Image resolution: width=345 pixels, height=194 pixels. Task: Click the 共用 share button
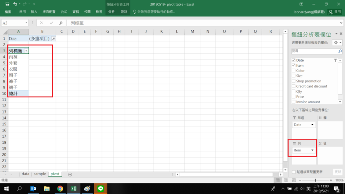335,12
